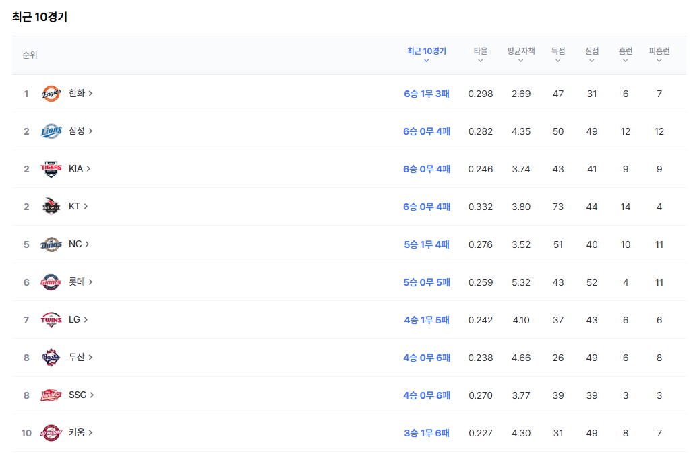Viewport: 695px width, 458px height.
Task: Select LG's record 4승 1무 5패
Action: [x=427, y=319]
